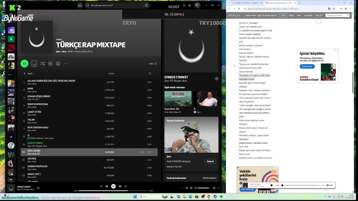Enter Spotify full screen mode icon
The image size is (358, 201).
click(x=218, y=188)
